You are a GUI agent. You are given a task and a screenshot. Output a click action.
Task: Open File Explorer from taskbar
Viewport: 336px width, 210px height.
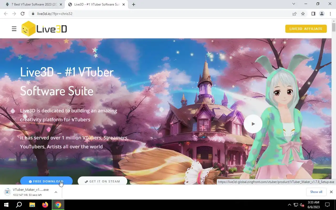[32, 205]
